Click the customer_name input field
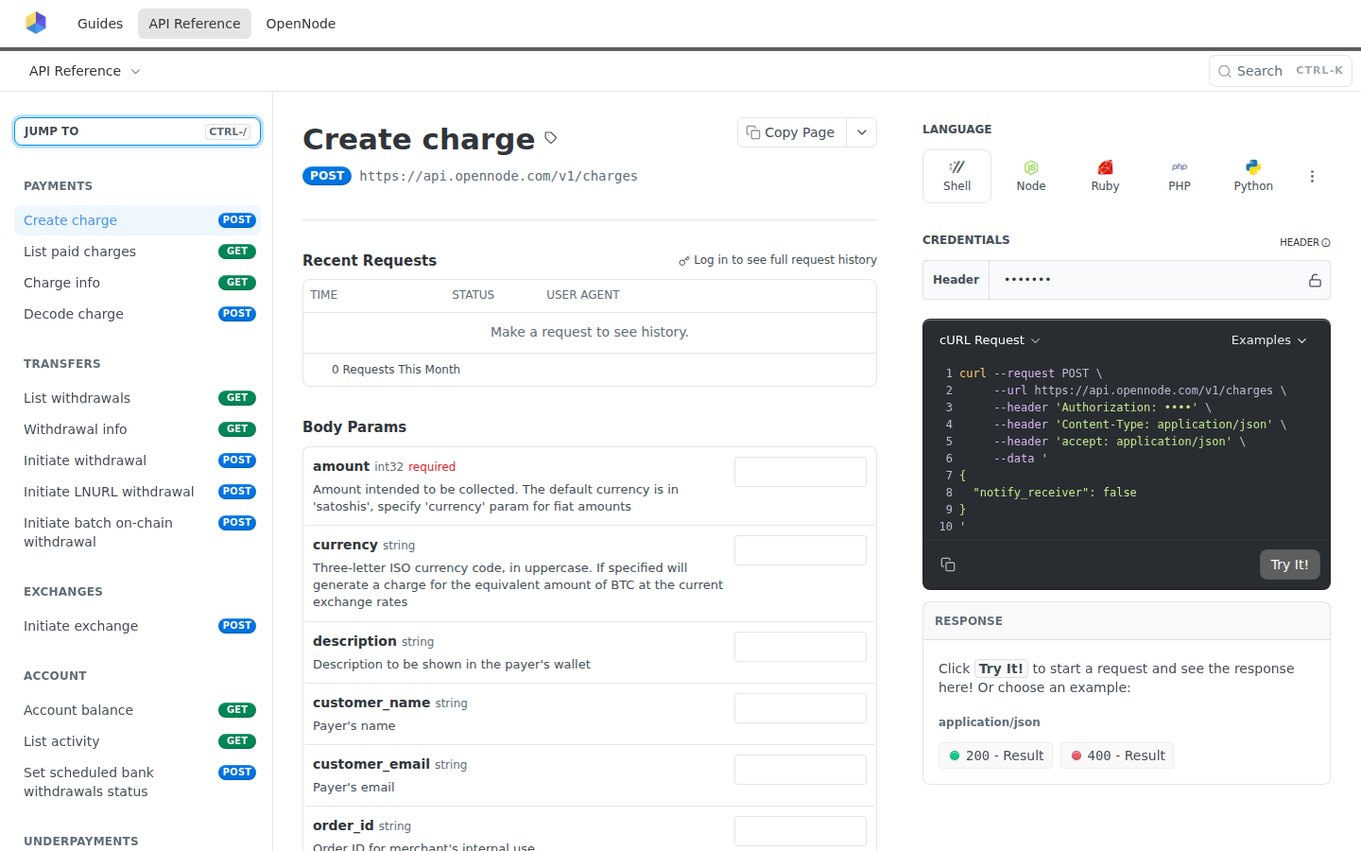Viewport: 1361px width, 851px height. (801, 708)
